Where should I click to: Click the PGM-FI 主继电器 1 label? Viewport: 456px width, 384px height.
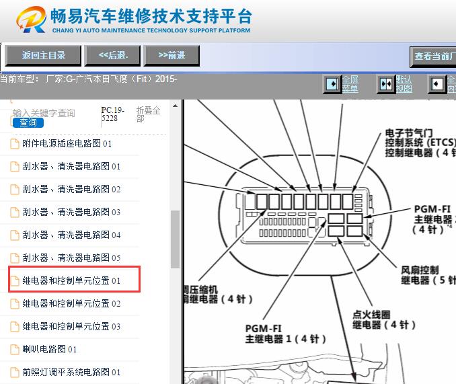click(285, 334)
